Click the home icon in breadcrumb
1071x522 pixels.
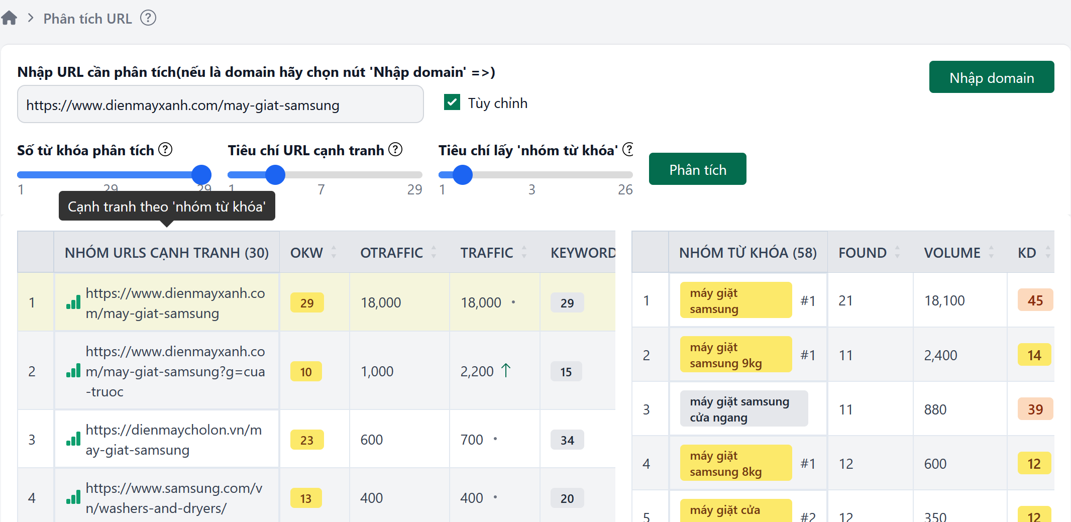9,19
